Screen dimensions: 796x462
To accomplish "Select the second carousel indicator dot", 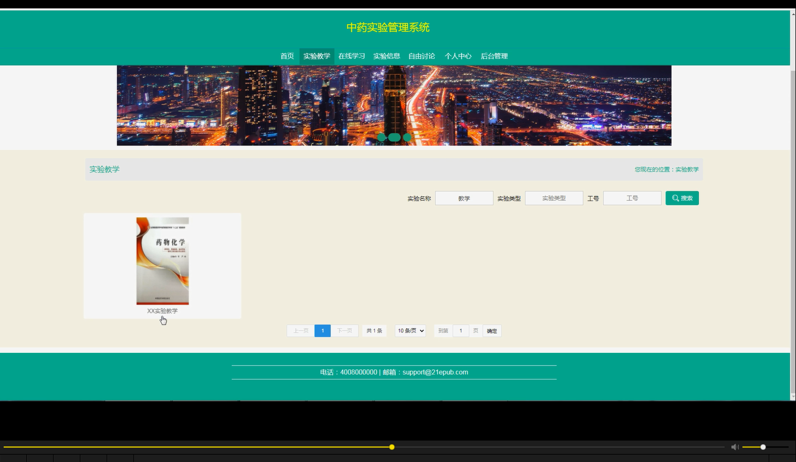I will coord(394,137).
